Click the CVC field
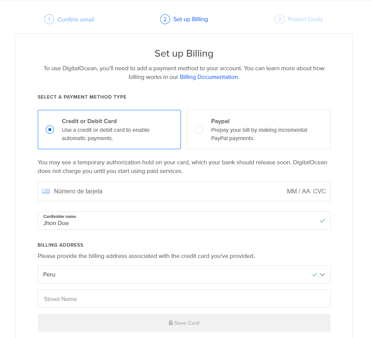The width and height of the screenshot is (372, 338). click(x=320, y=191)
